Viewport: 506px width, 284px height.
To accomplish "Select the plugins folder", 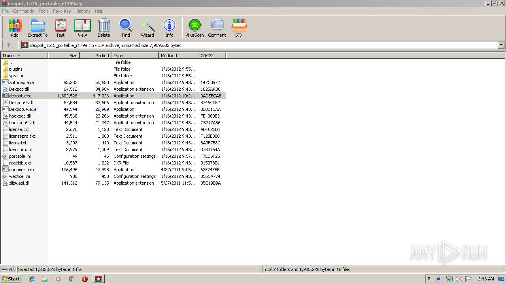I will coord(16,69).
